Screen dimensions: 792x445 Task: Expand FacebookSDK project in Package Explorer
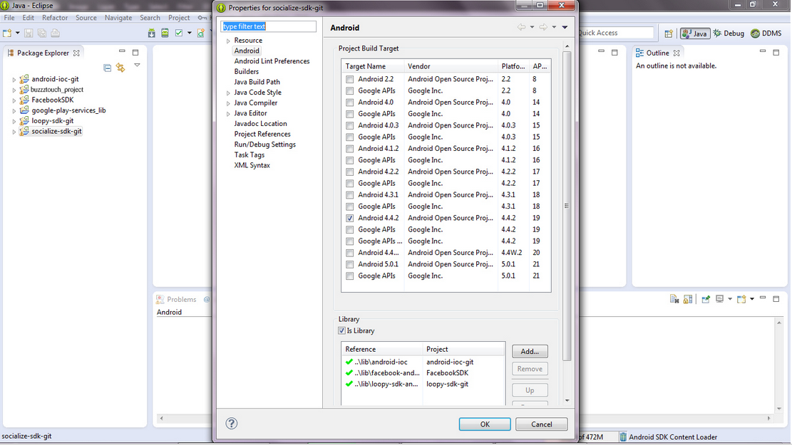point(14,100)
